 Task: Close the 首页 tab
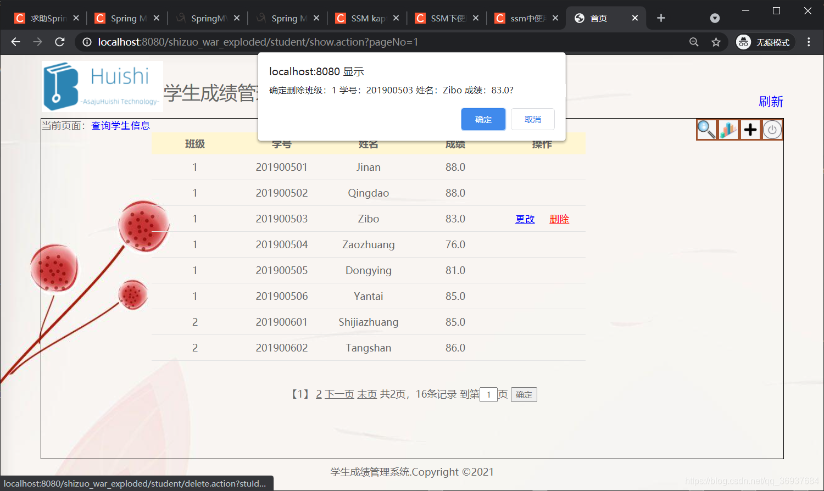click(x=635, y=18)
